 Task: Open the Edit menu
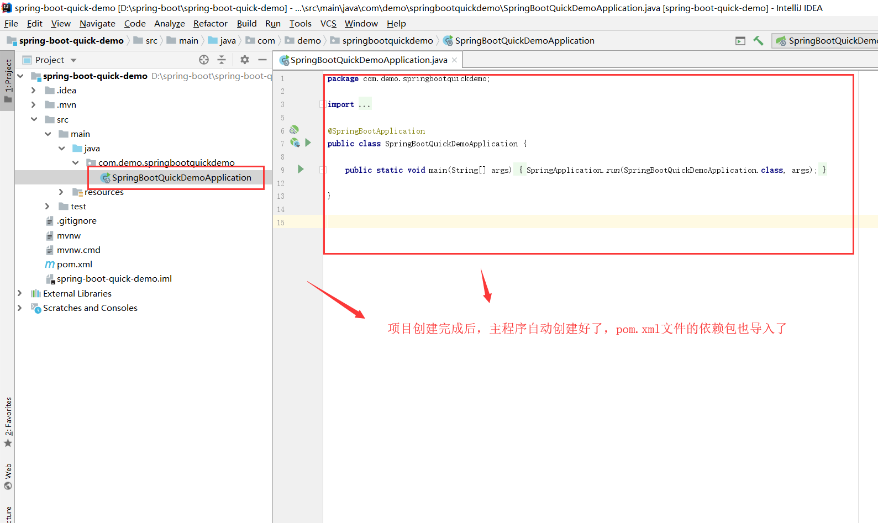[x=34, y=23]
